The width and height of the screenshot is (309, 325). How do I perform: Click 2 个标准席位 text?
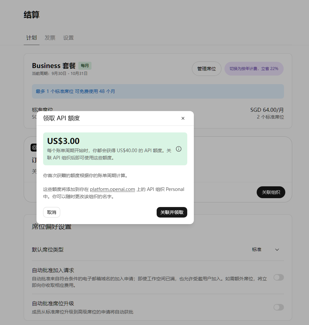pyautogui.click(x=270, y=117)
